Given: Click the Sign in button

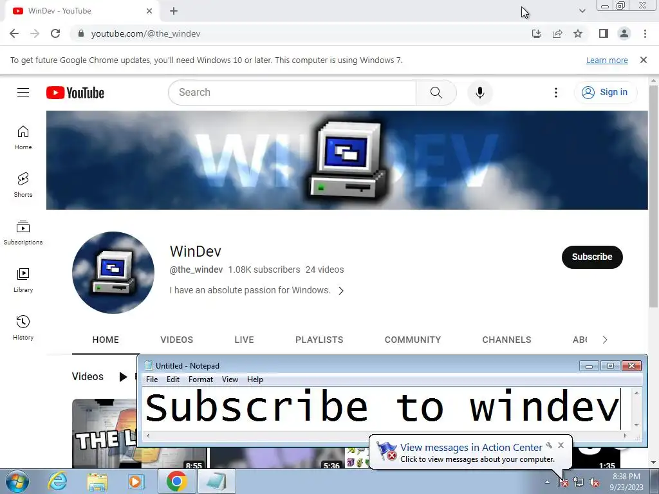Looking at the screenshot, I should (x=605, y=93).
